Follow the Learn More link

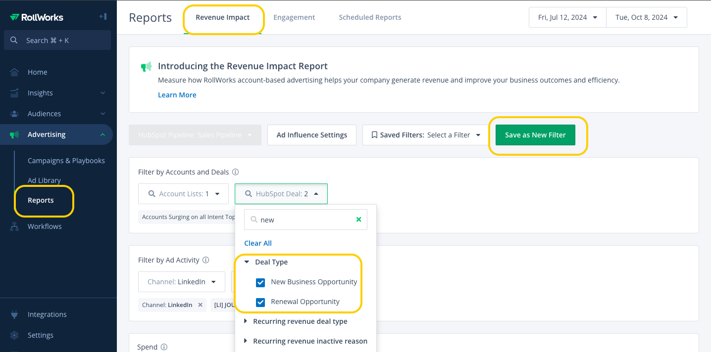tap(177, 95)
